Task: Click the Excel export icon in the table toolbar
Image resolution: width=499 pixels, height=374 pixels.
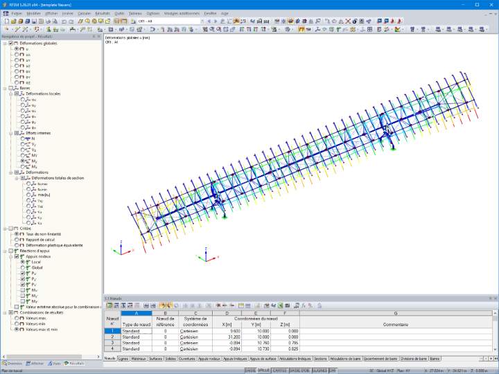Action: click(281, 305)
